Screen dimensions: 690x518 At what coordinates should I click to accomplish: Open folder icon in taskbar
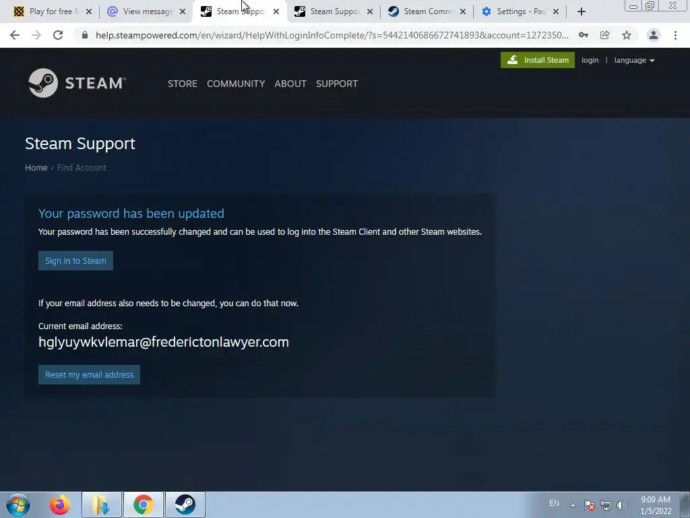(x=101, y=505)
